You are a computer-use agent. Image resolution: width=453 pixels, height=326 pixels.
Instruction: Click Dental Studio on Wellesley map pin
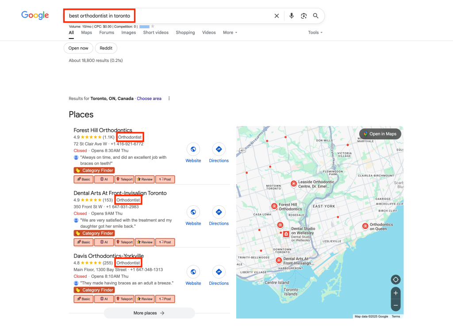[x=286, y=234]
